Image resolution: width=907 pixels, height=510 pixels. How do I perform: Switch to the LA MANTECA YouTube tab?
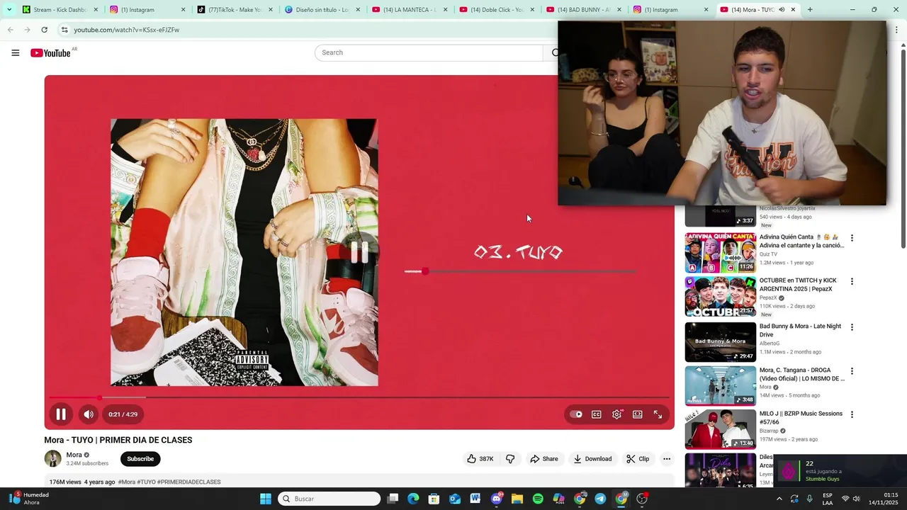point(408,10)
